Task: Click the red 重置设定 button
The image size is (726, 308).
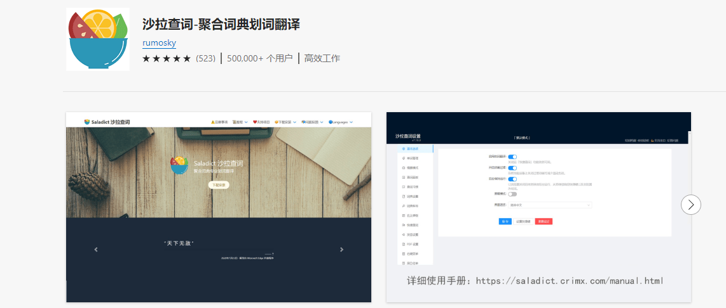Action: coord(544,222)
